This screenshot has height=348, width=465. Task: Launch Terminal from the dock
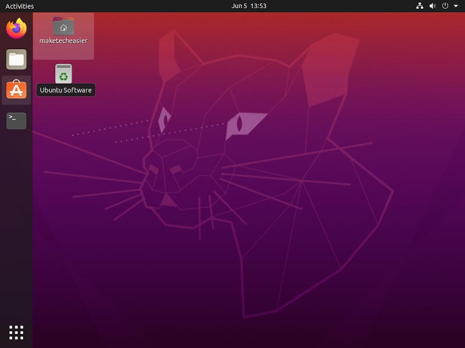pyautogui.click(x=15, y=120)
